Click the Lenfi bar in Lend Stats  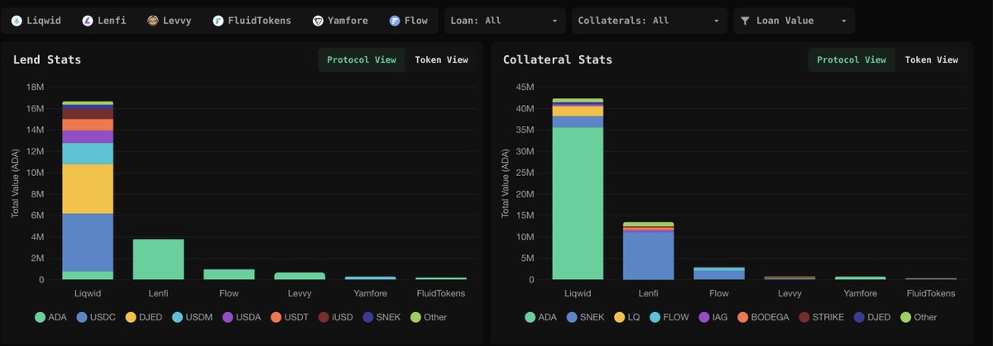point(158,259)
